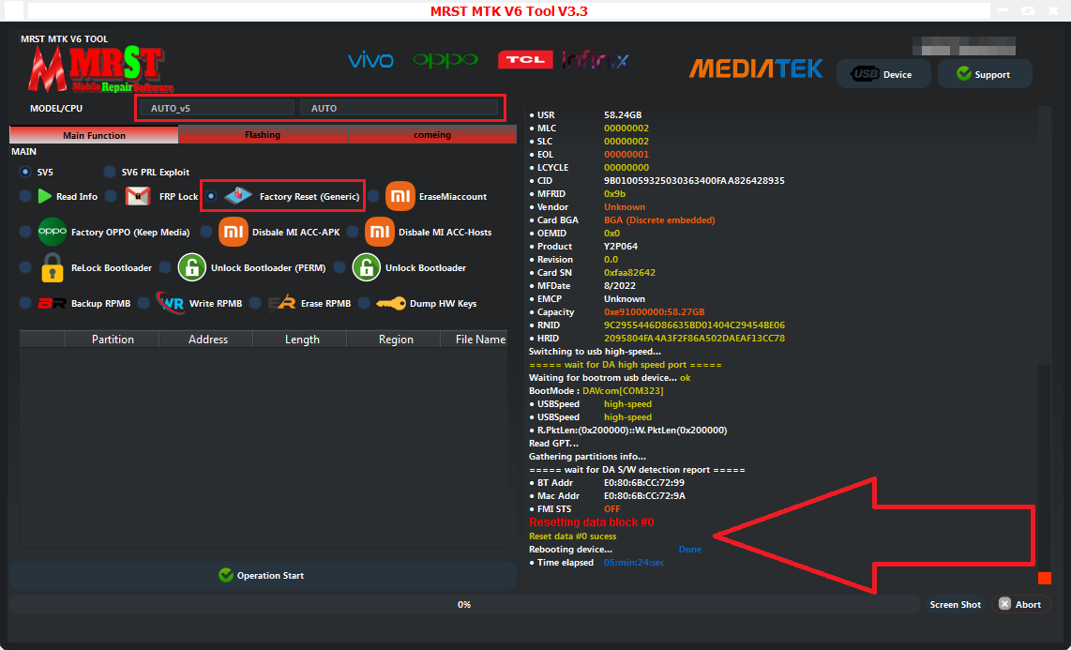Click the Disbale MI ACC-Hosts Mi icon
The height and width of the screenshot is (650, 1071).
pyautogui.click(x=380, y=233)
